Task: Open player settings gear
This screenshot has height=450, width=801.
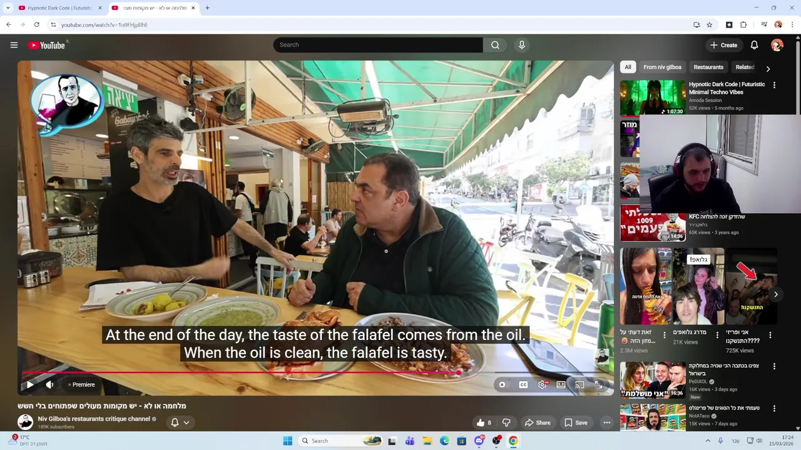Action: pos(542,384)
